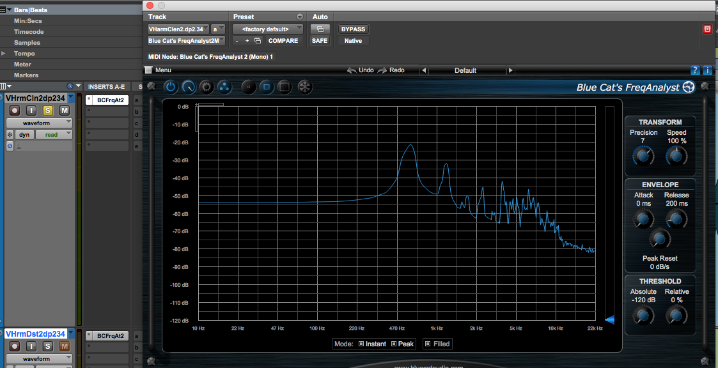The image size is (718, 368).
Task: Select the smallest window size icon
Action: [x=249, y=87]
